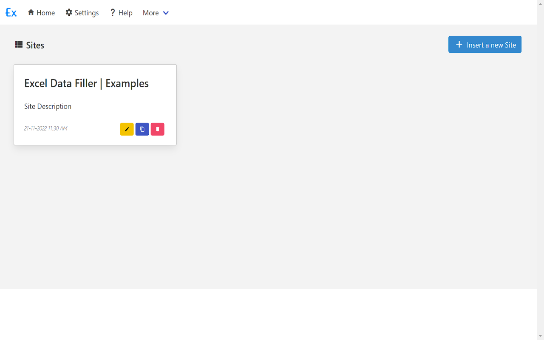Edit the Excel Data Filler site with the pencil

(127, 129)
